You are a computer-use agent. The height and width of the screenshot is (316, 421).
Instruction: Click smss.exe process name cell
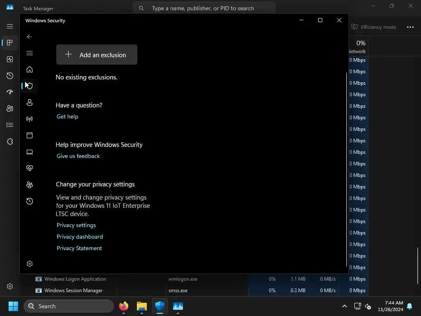(178, 290)
